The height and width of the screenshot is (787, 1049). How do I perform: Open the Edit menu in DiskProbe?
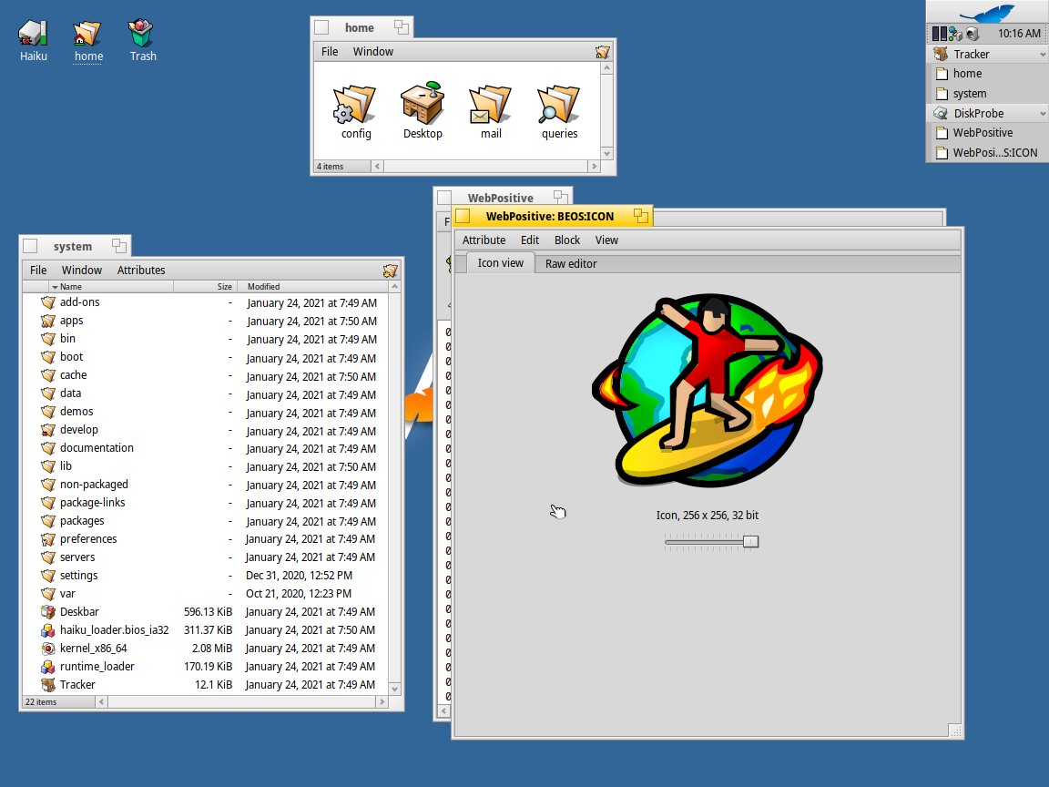(530, 240)
